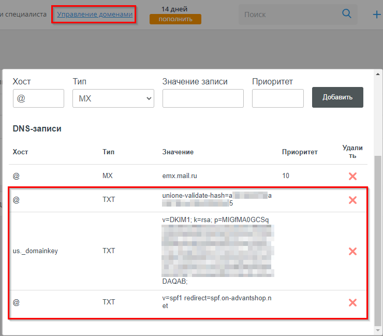Click the us._domainkey host cell
383x336 pixels.
(x=35, y=251)
